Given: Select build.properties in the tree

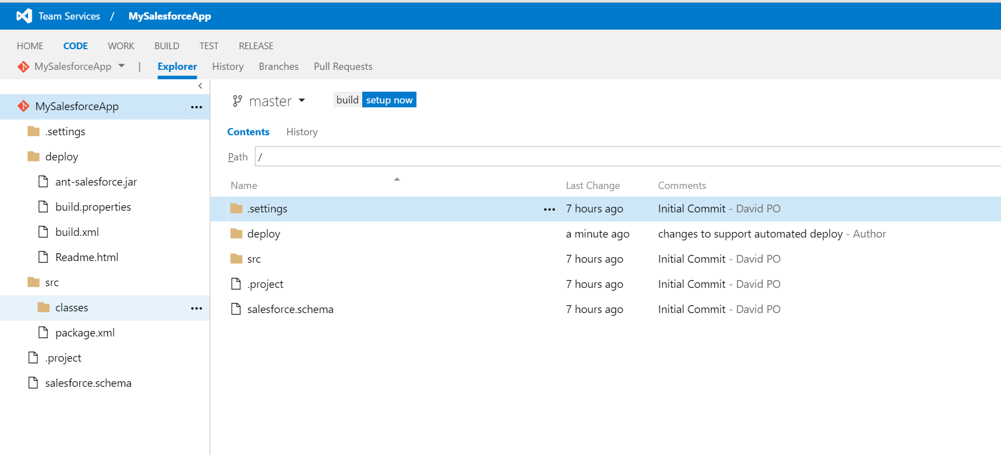Looking at the screenshot, I should 93,207.
